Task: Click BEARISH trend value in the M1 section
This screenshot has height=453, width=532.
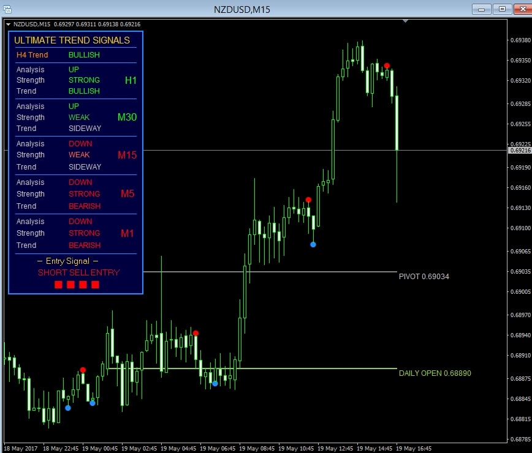Action: coord(85,245)
